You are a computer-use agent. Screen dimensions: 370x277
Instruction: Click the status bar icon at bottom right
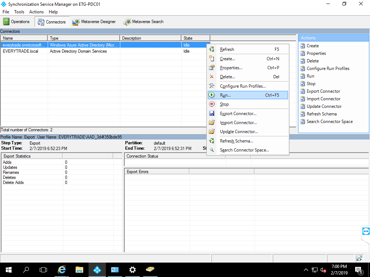pos(359,258)
